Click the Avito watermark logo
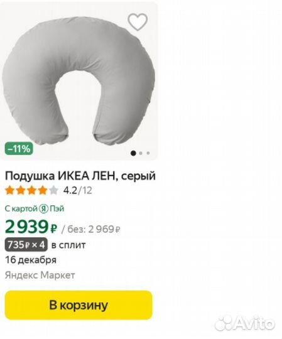The image size is (282, 339). coord(244,323)
